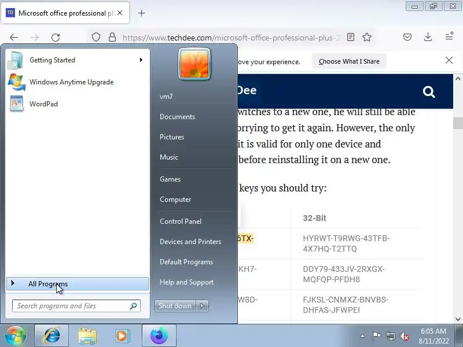This screenshot has height=347, width=463.
Task: Expand All Programs list
Action: [78, 284]
